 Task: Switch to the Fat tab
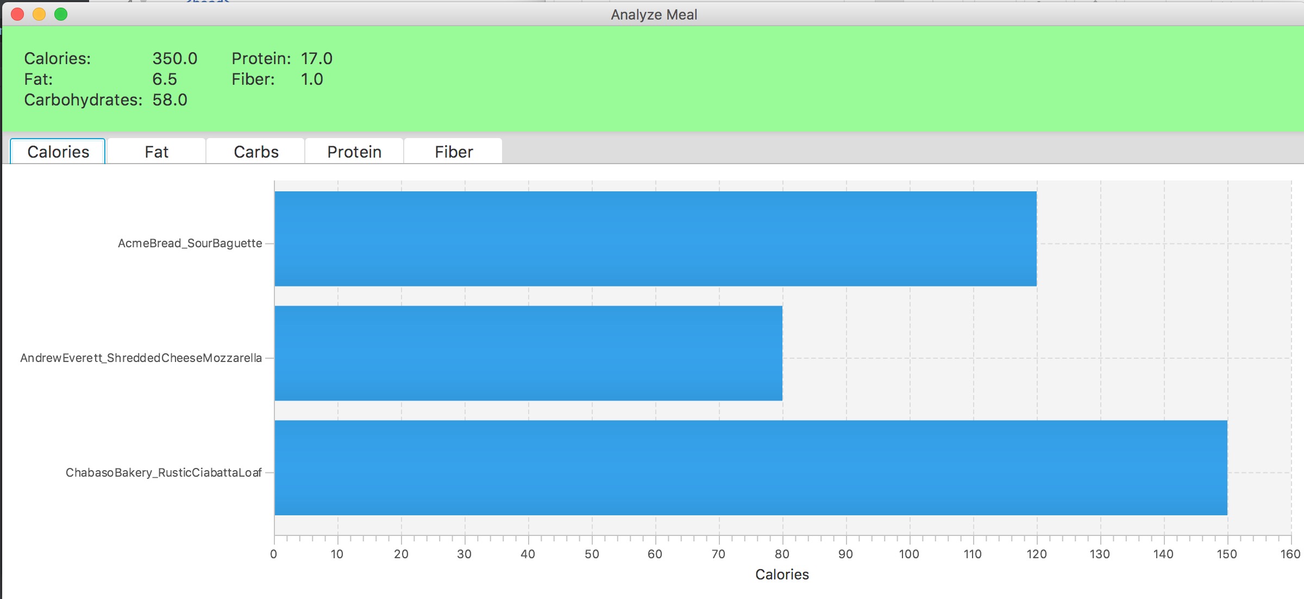pyautogui.click(x=156, y=152)
